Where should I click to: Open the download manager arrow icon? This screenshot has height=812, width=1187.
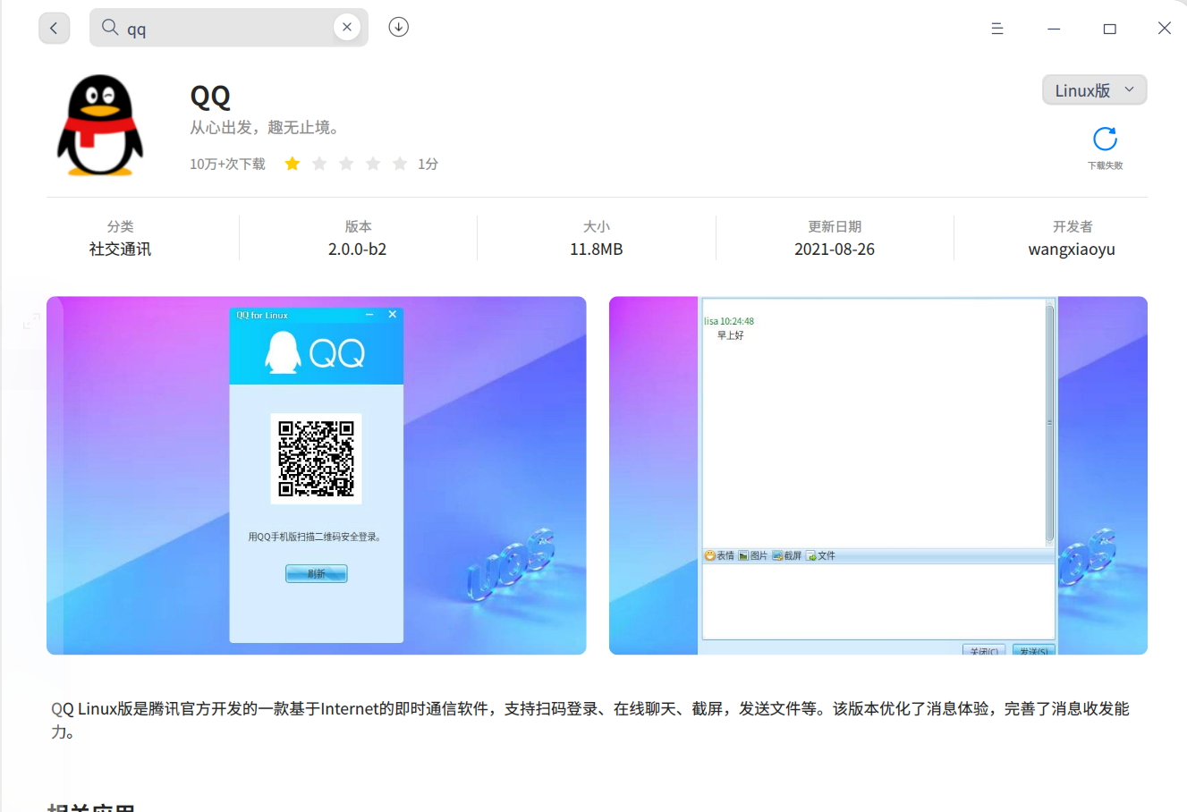click(x=399, y=27)
